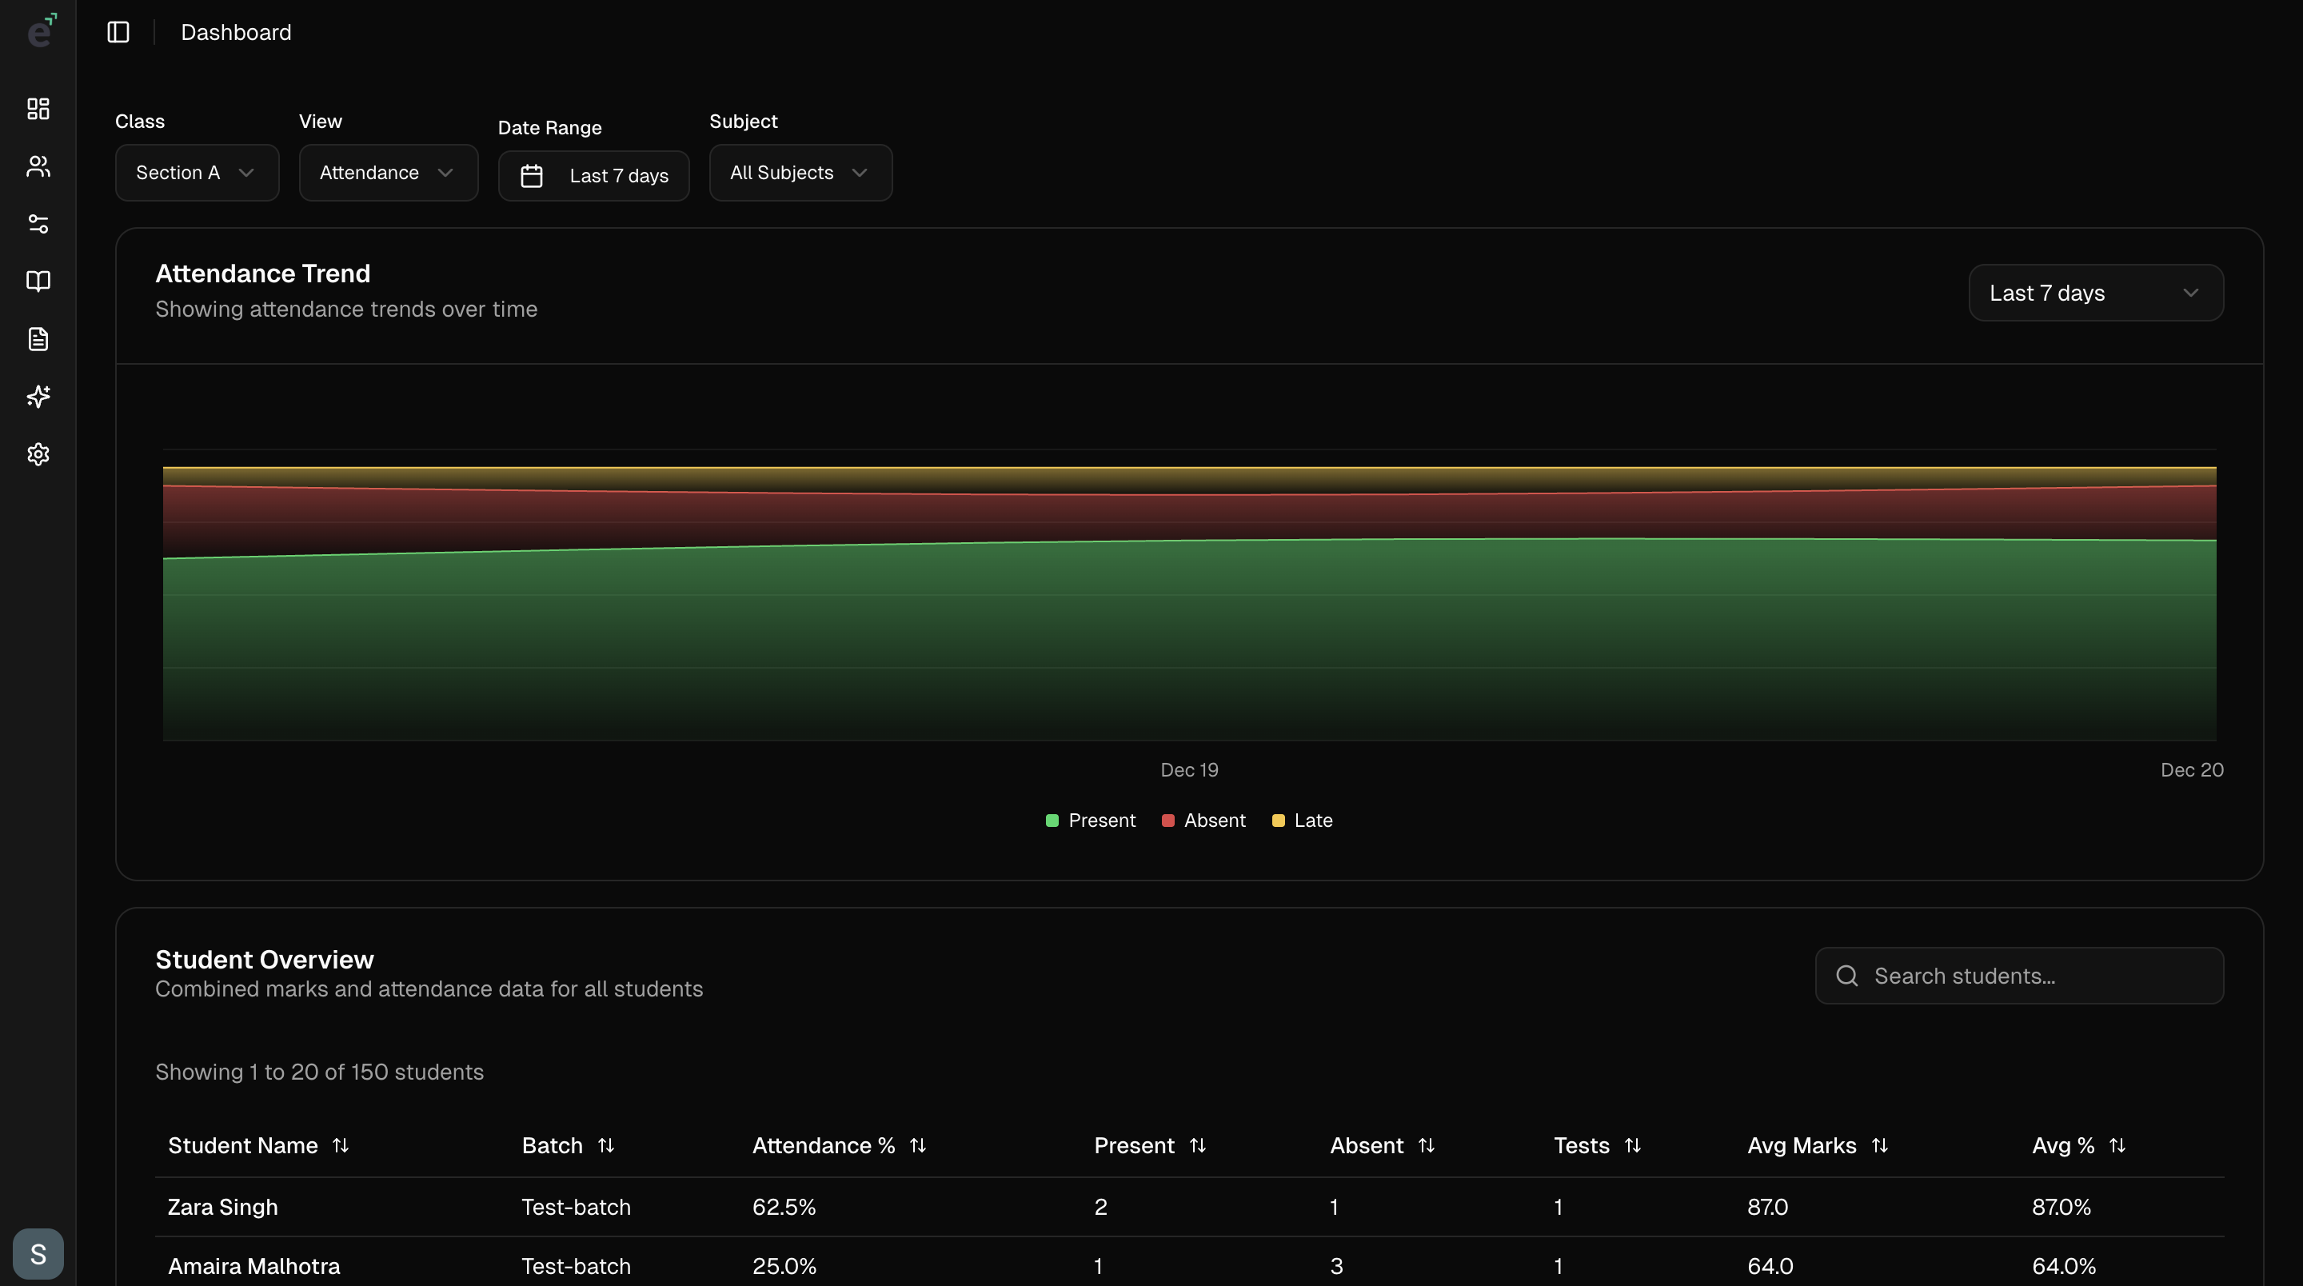Open the Settings gear icon
Screen dimensions: 2303x1286
click(x=38, y=454)
